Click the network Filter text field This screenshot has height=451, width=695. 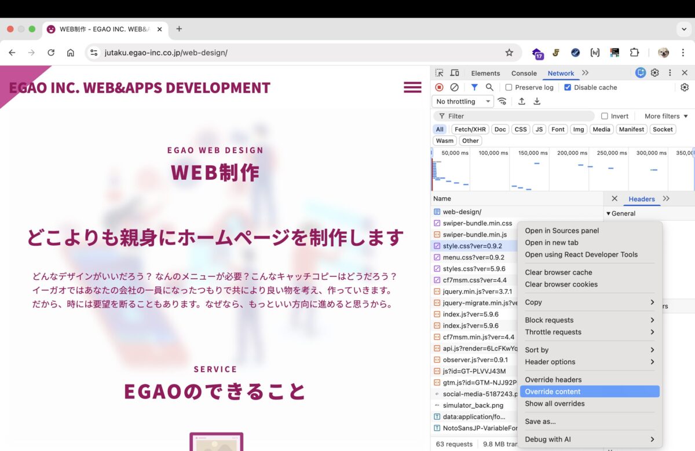[515, 116]
